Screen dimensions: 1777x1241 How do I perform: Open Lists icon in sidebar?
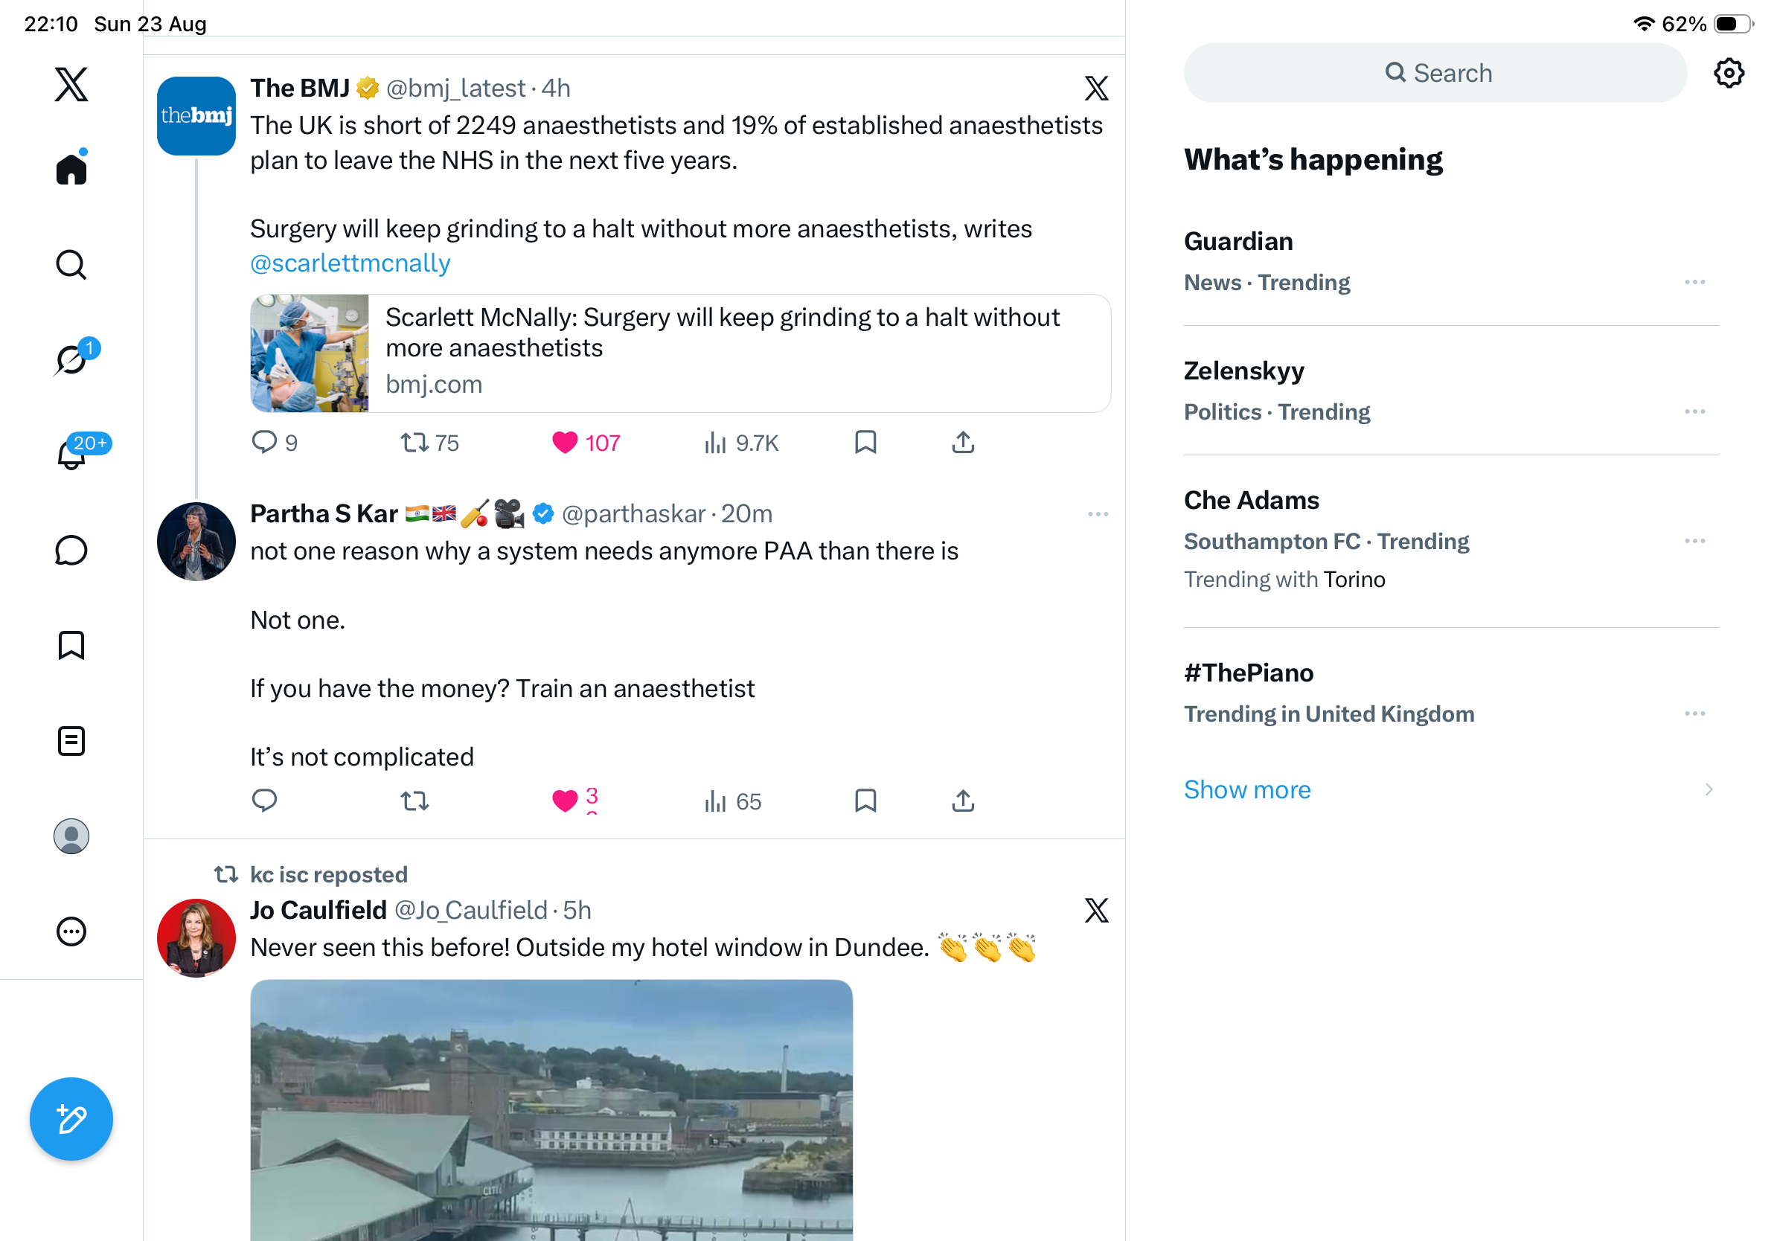pos(71,740)
